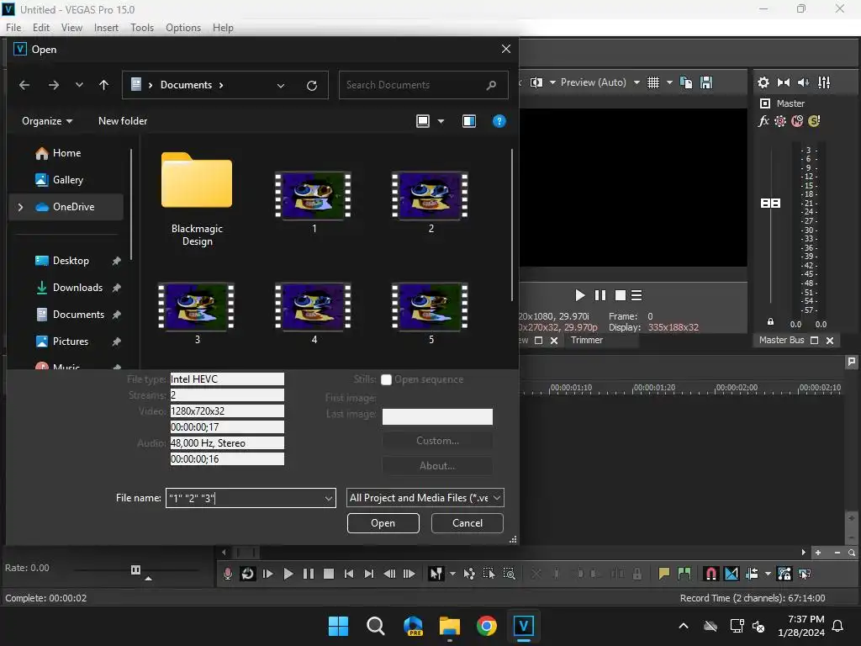
Task: Click New folder in the Open dialog
Action: 123,121
